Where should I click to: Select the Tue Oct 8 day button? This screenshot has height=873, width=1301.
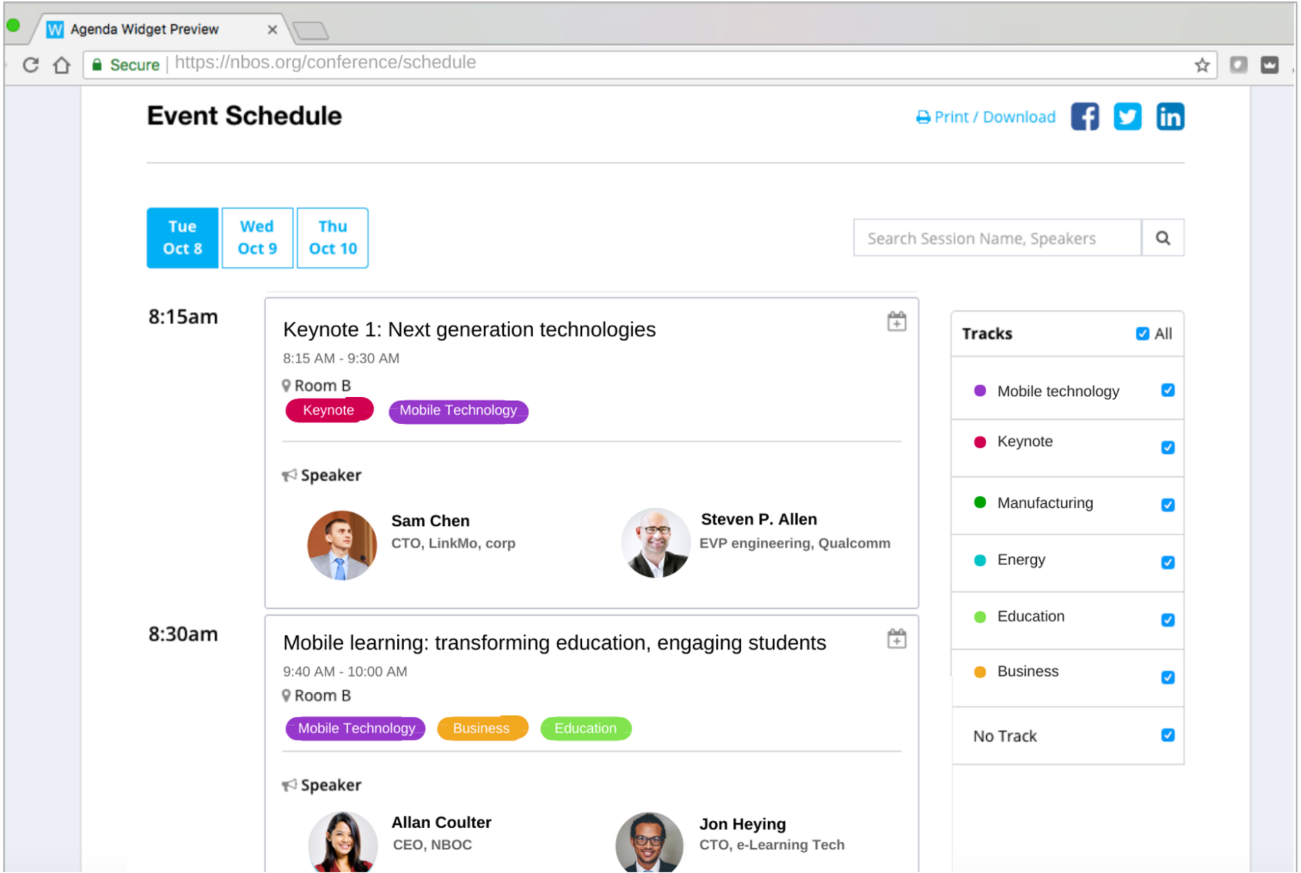coord(182,238)
